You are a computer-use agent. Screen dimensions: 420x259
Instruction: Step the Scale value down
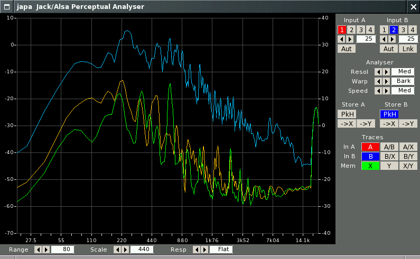point(117,250)
